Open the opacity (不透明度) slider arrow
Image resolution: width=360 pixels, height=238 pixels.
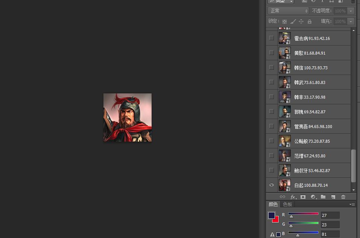[x=351, y=11]
